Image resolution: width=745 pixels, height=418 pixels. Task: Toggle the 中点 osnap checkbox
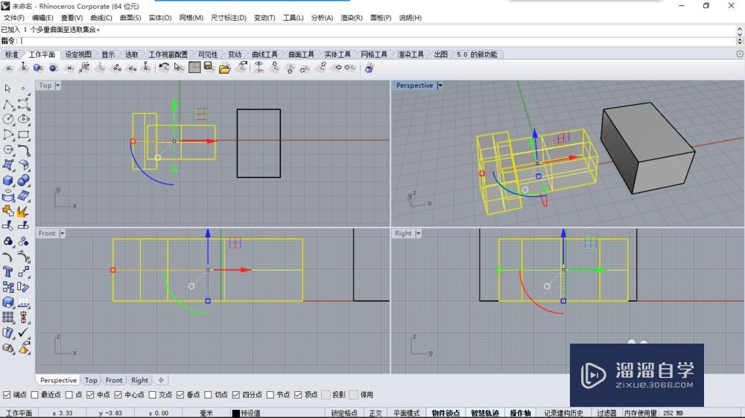click(90, 395)
